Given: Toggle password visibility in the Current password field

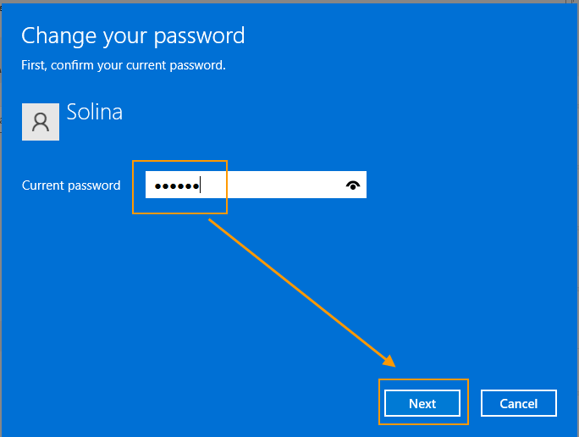Looking at the screenshot, I should tap(353, 185).
